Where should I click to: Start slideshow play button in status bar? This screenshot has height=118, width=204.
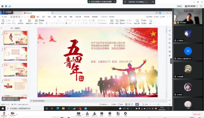[x=137, y=104]
